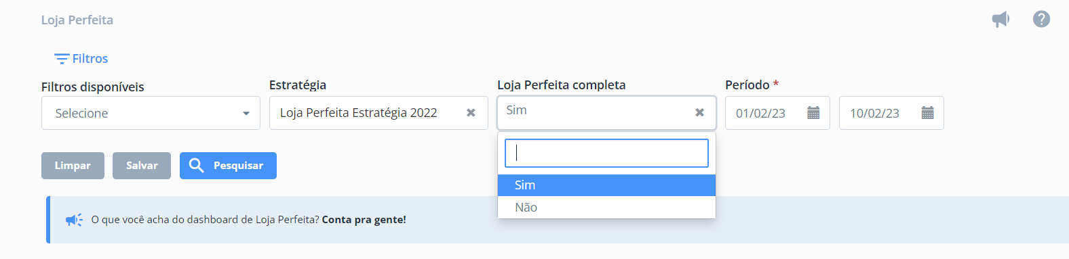Click the Pesquisar button label
The height and width of the screenshot is (259, 1069).
click(238, 166)
